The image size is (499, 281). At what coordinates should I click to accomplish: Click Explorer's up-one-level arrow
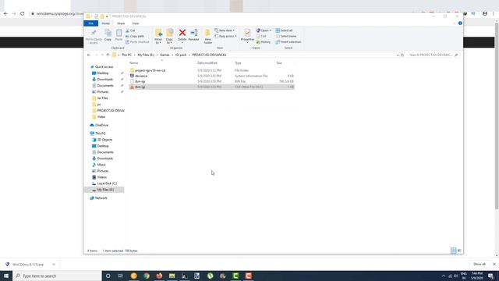click(108, 55)
